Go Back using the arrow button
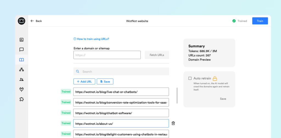The height and width of the screenshot is (138, 281). click(x=36, y=21)
